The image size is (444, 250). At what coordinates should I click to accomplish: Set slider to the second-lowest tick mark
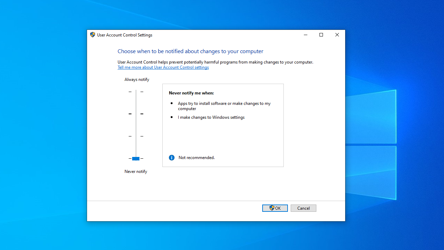pos(136,136)
